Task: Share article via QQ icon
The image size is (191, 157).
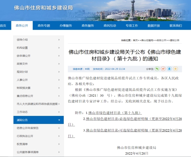Action: [169, 69]
